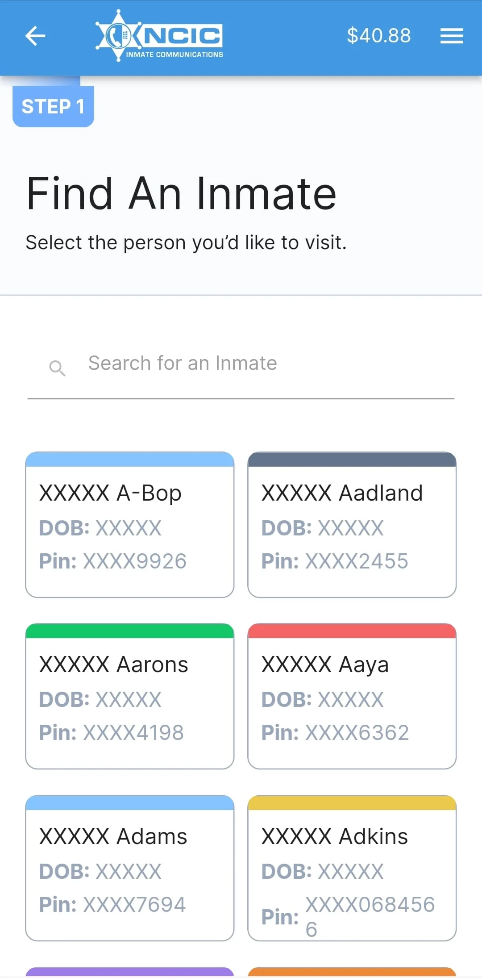This screenshot has width=482, height=978.
Task: Tap the $40.88 account balance
Action: point(378,36)
